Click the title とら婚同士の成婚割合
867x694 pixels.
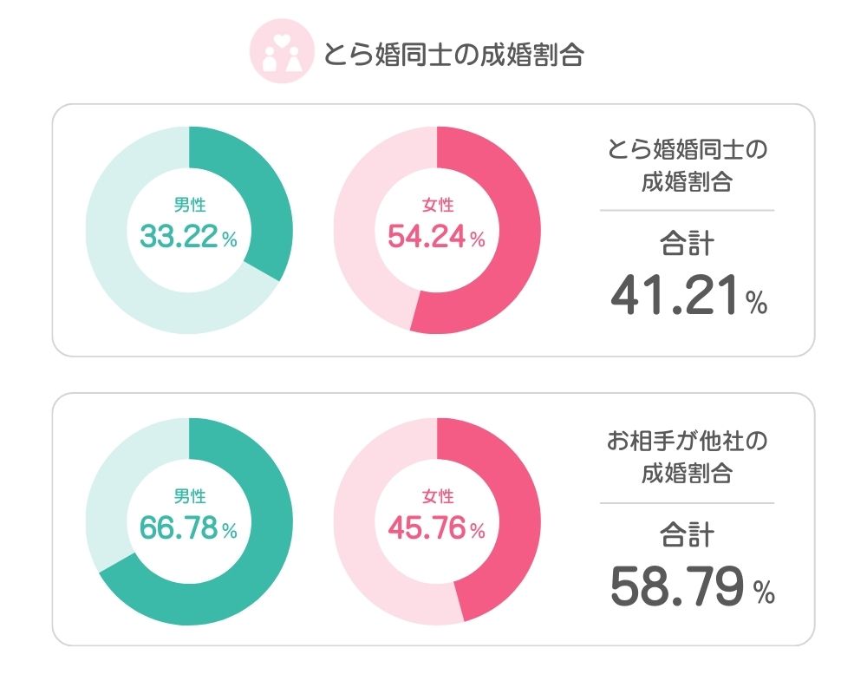[453, 55]
